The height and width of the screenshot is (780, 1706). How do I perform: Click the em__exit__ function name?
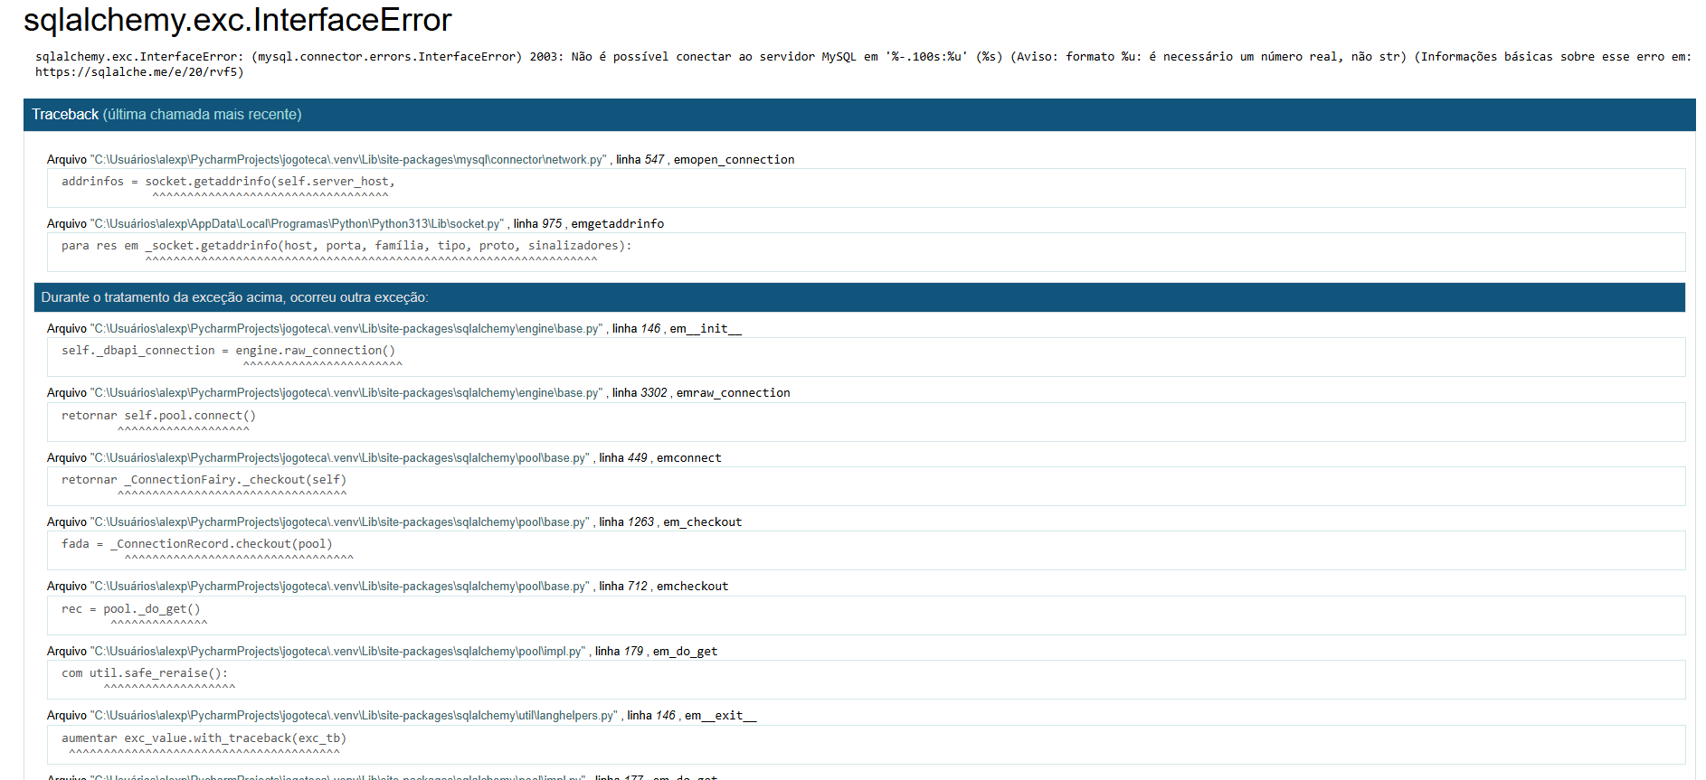720,716
